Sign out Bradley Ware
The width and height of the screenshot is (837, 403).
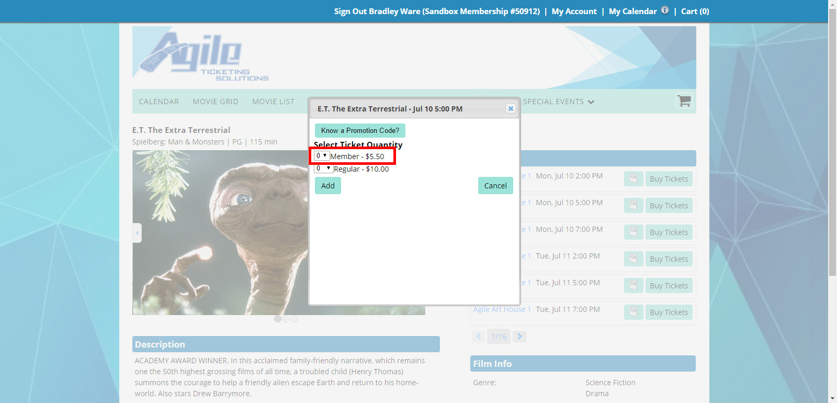click(x=437, y=11)
